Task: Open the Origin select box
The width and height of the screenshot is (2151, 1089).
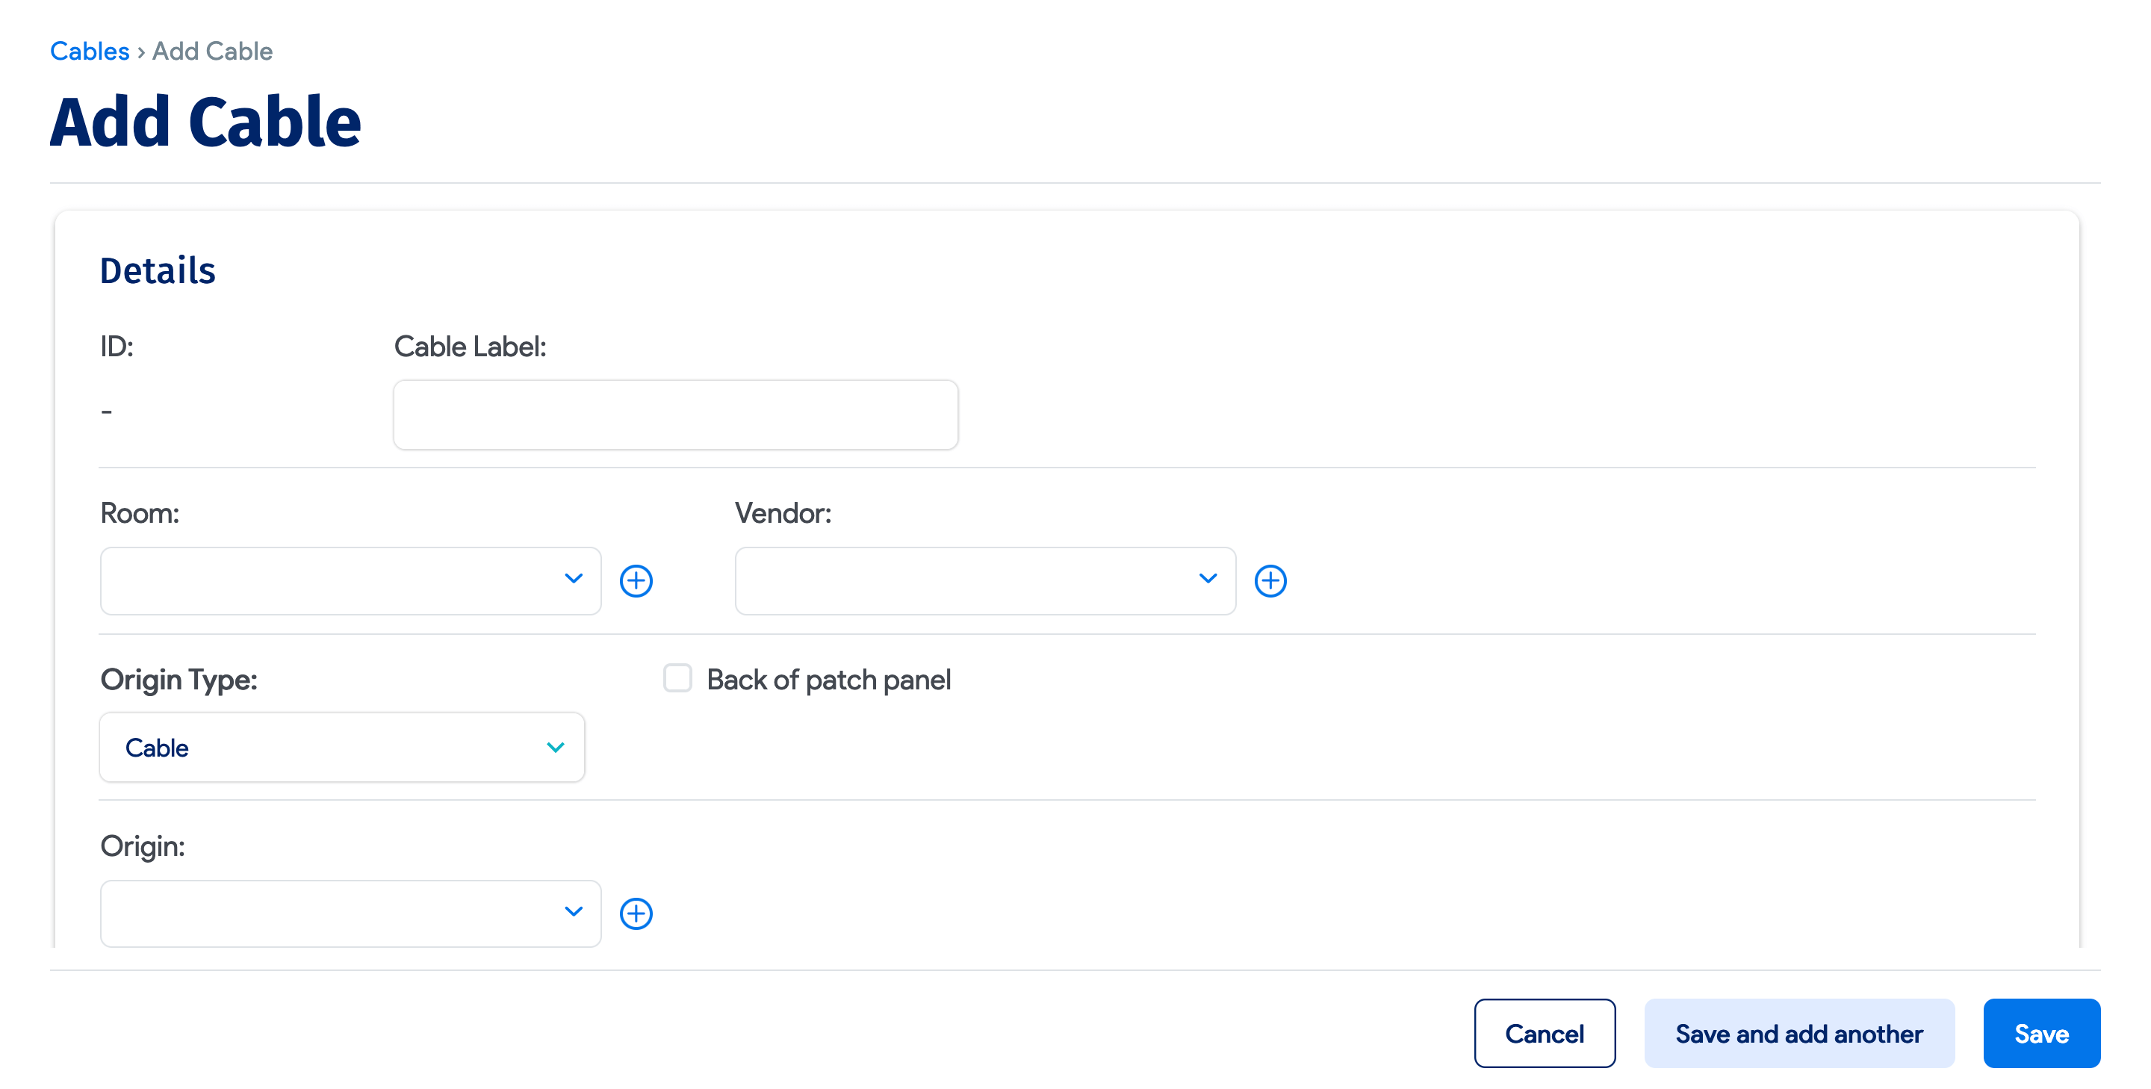Action: [x=334, y=913]
